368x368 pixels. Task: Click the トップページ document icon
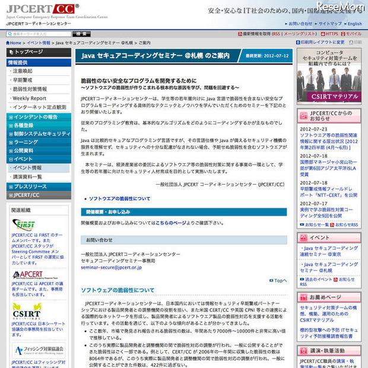[11, 52]
